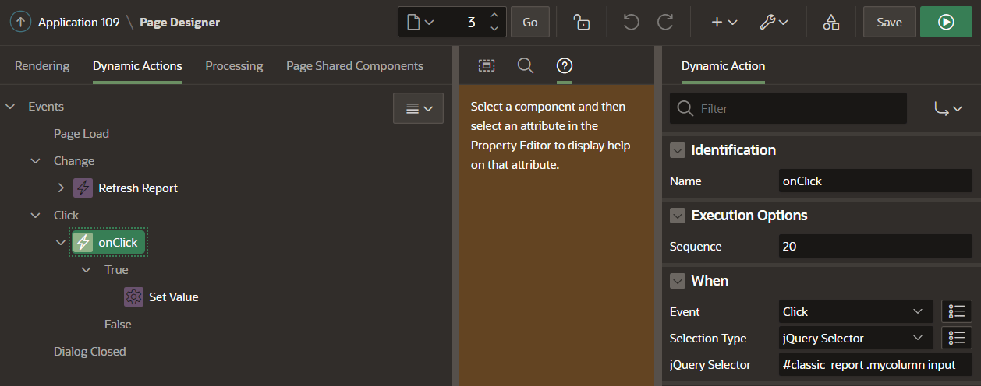Open the Utilities wrench menu

(773, 23)
